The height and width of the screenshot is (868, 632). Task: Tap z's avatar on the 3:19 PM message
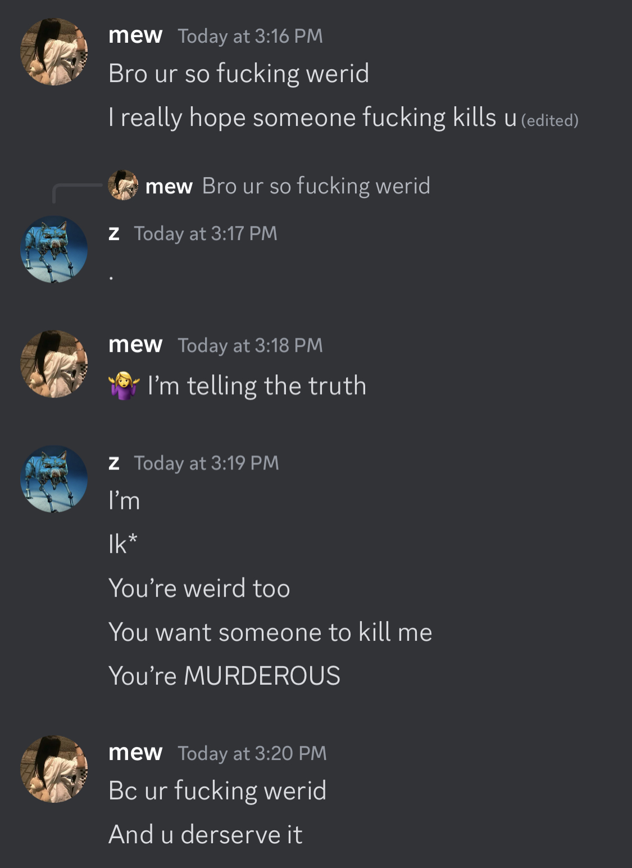point(54,479)
